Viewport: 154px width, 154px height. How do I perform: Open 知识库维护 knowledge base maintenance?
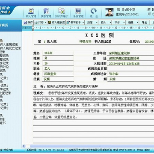tap(62, 13)
